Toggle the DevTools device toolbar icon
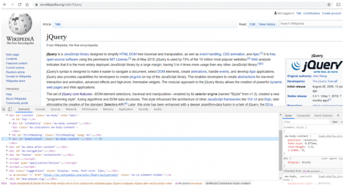The image size is (344, 191). point(10,109)
